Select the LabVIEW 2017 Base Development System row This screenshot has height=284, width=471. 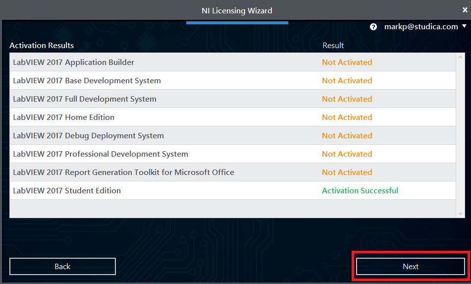pyautogui.click(x=232, y=81)
